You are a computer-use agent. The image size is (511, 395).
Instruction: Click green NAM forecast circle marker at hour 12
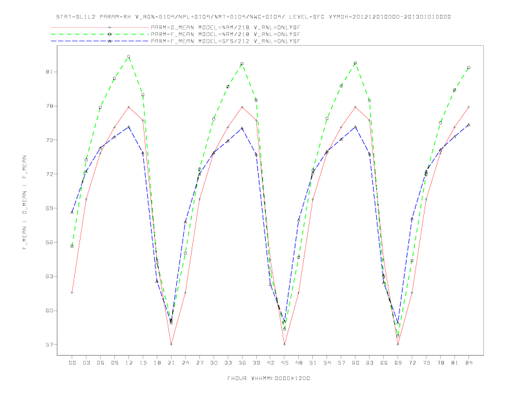pyautogui.click(x=129, y=57)
